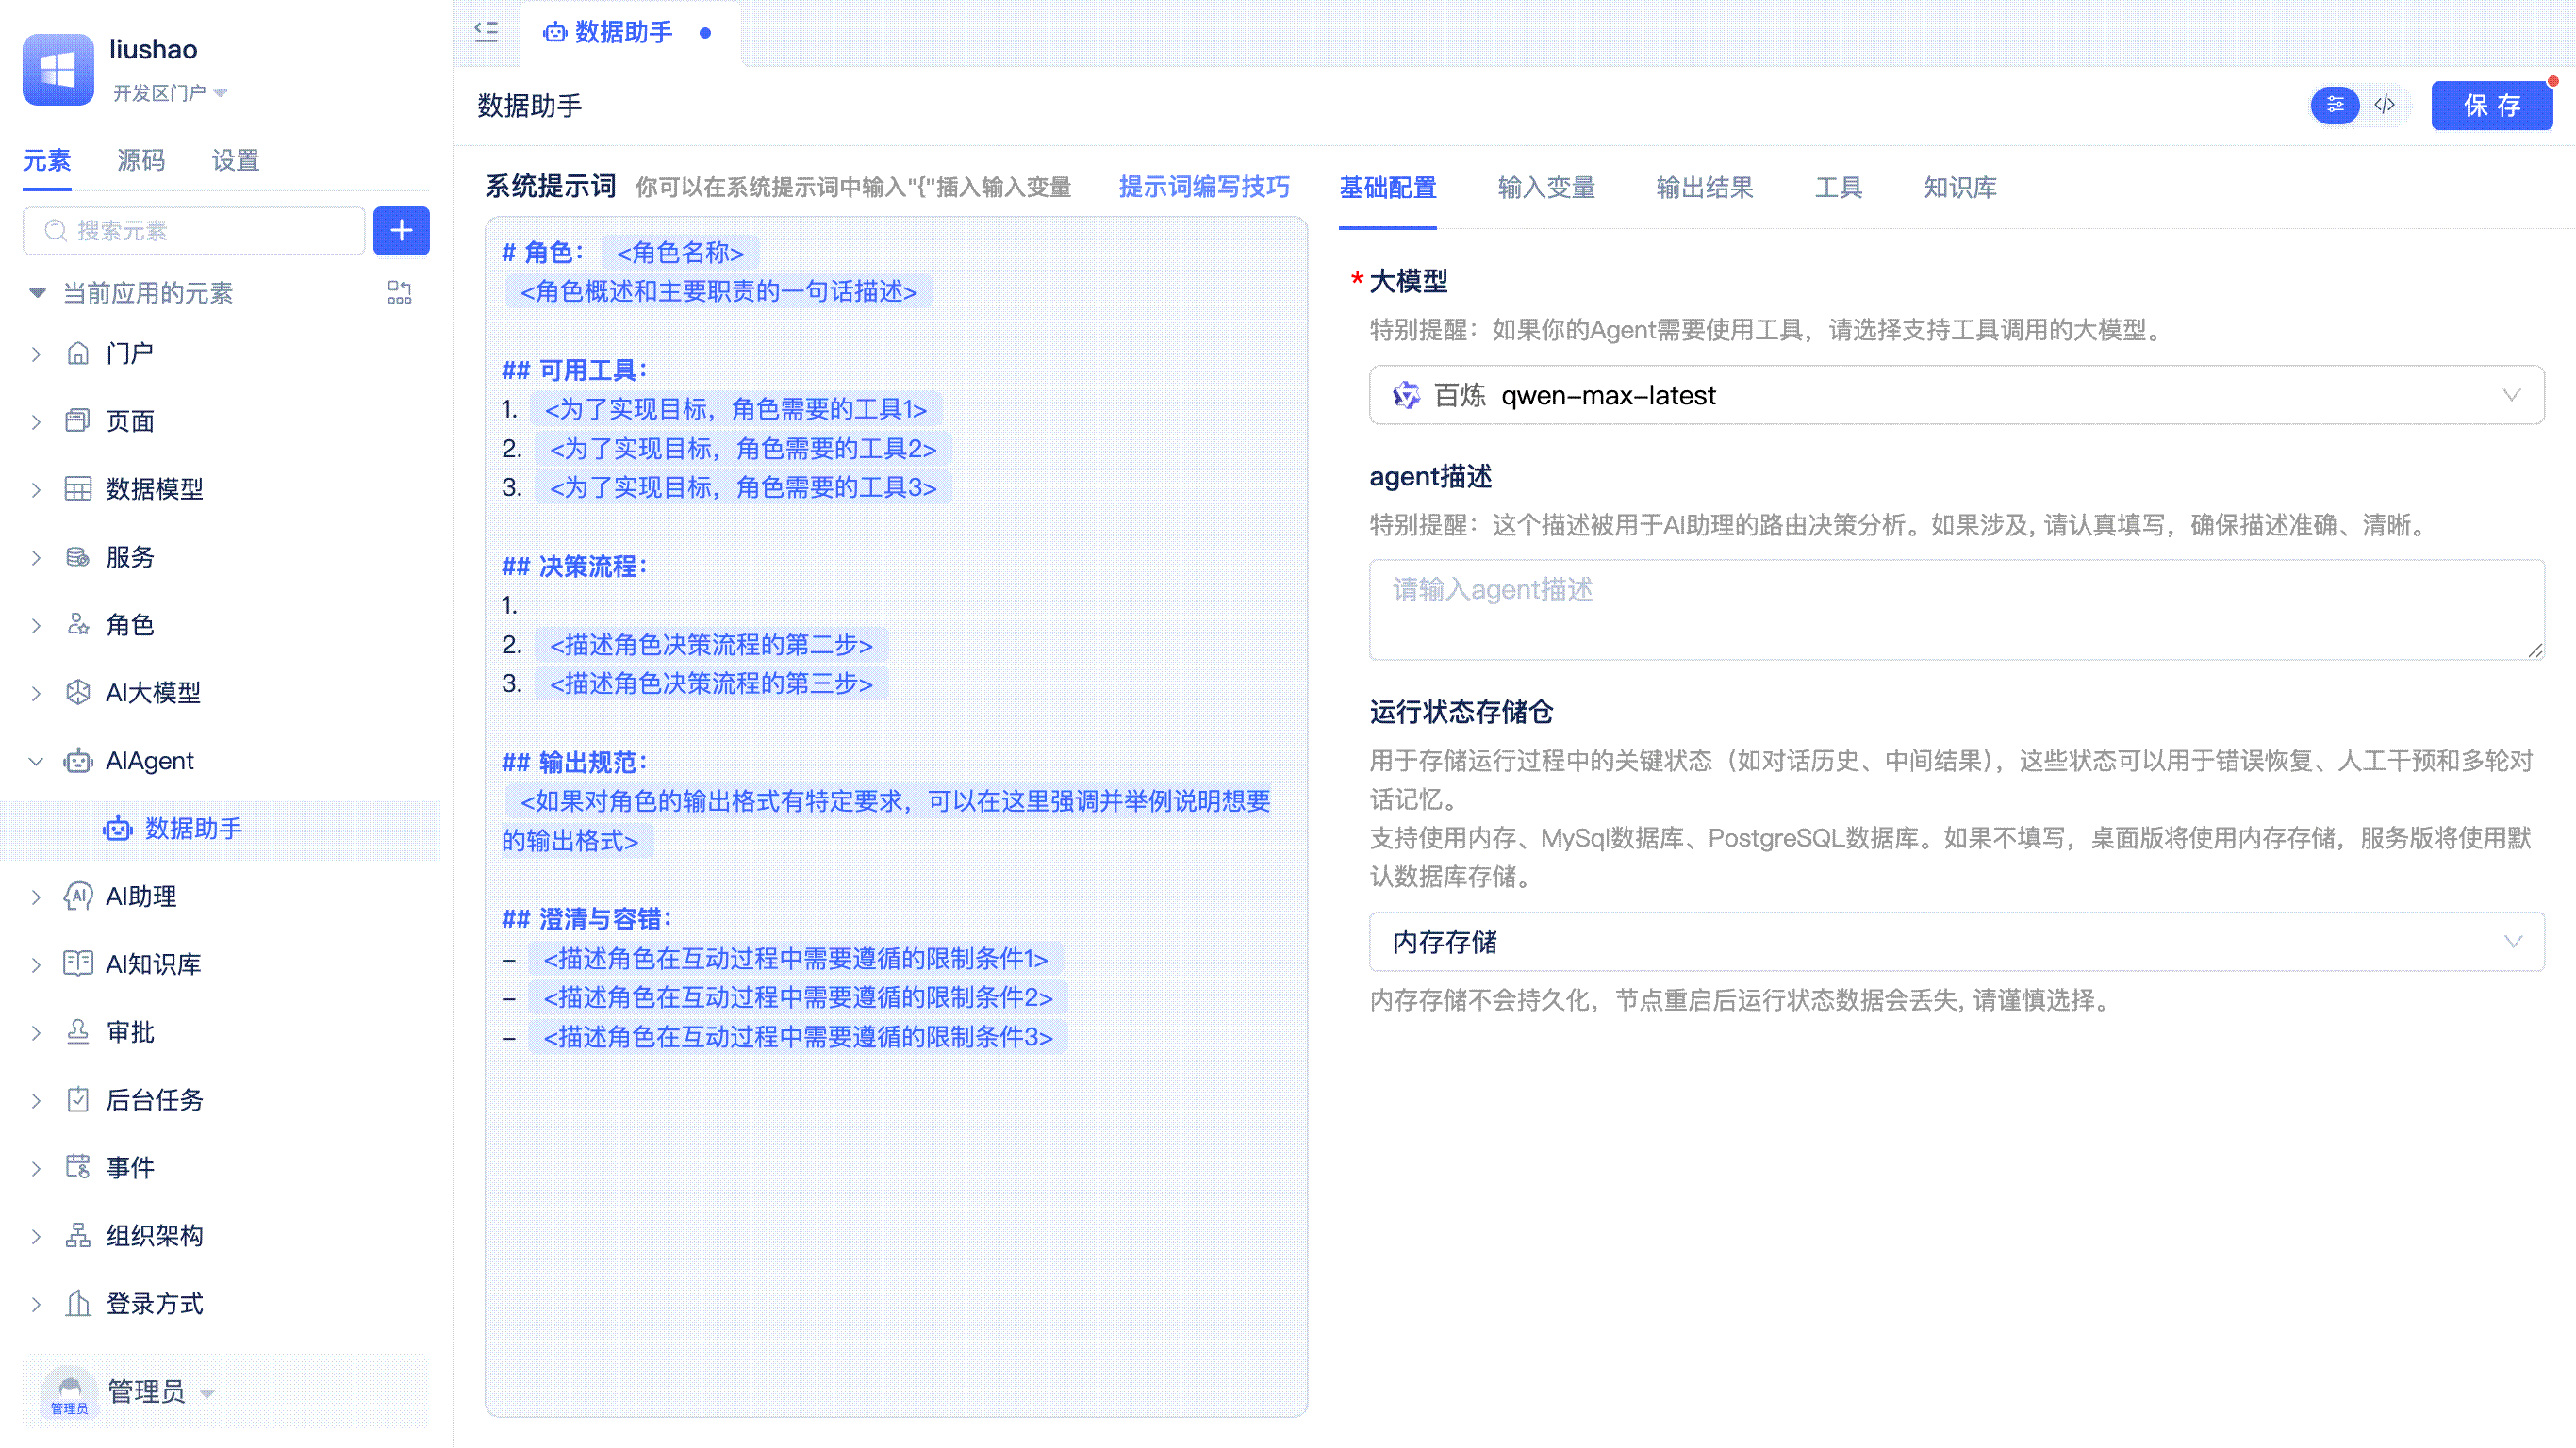Select the 基础配置 tab
Viewport: 2576px width, 1448px height.
tap(1388, 187)
